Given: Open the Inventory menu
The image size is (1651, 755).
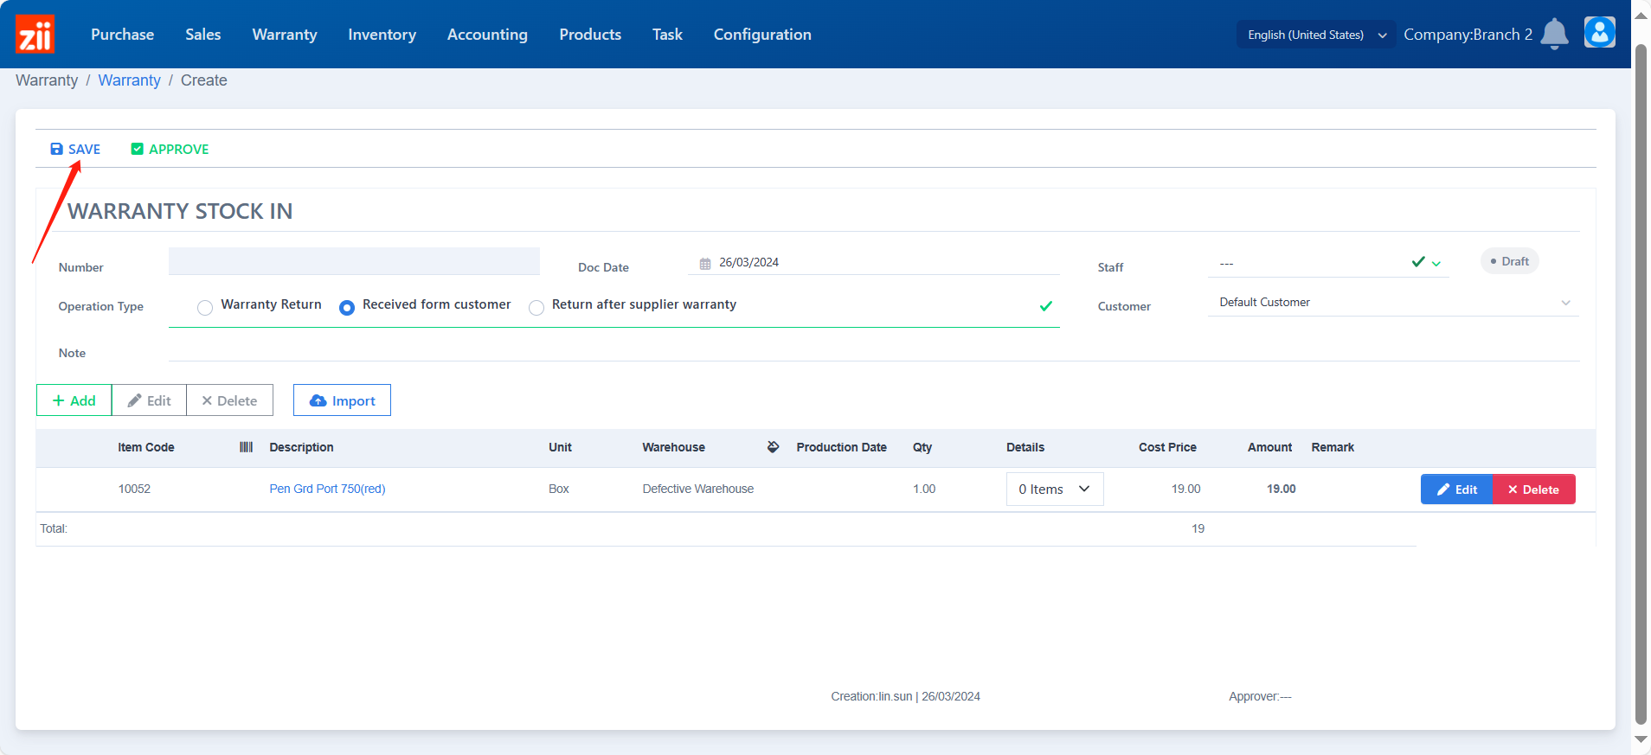Looking at the screenshot, I should click(x=382, y=35).
